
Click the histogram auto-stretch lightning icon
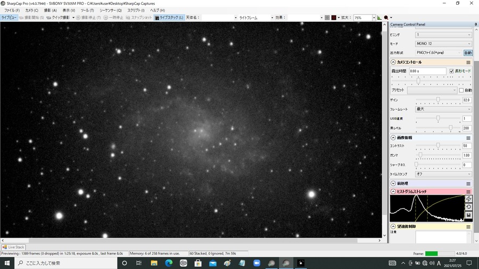[468, 199]
